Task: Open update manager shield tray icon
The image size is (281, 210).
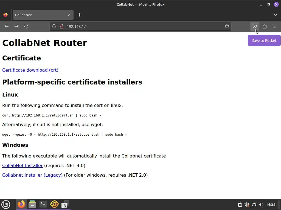Action: [247, 205]
